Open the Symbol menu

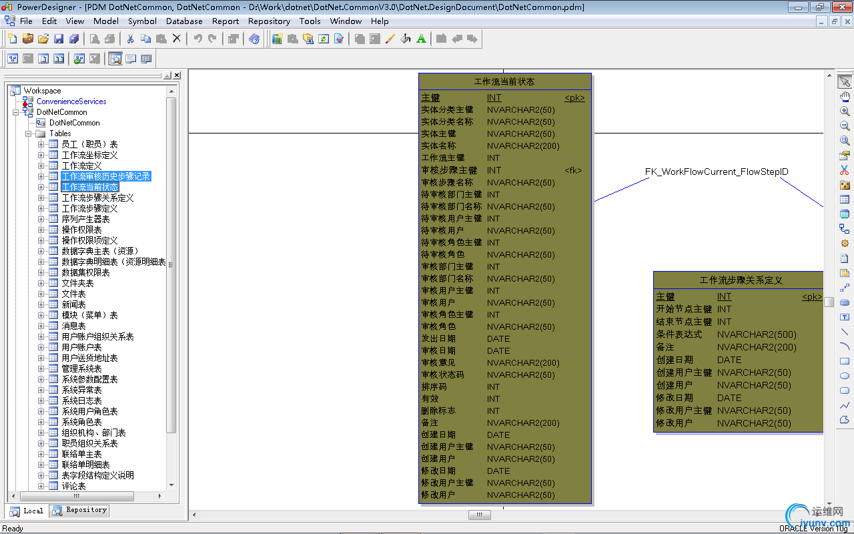point(142,21)
